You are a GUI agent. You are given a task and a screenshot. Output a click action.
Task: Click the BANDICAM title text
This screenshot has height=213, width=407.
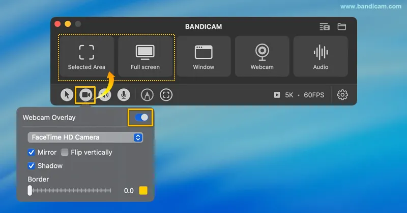click(x=203, y=27)
